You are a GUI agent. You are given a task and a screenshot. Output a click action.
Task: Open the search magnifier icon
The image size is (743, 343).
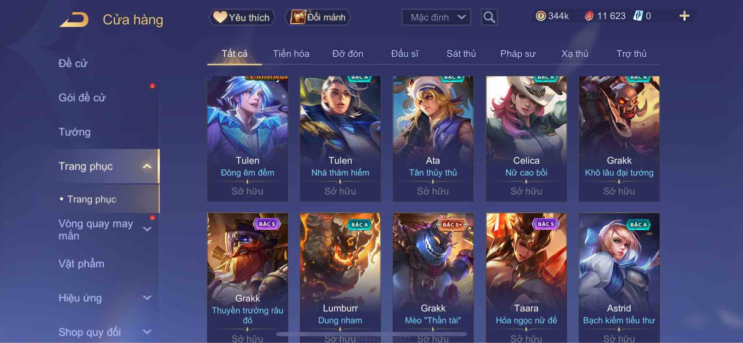coord(489,17)
